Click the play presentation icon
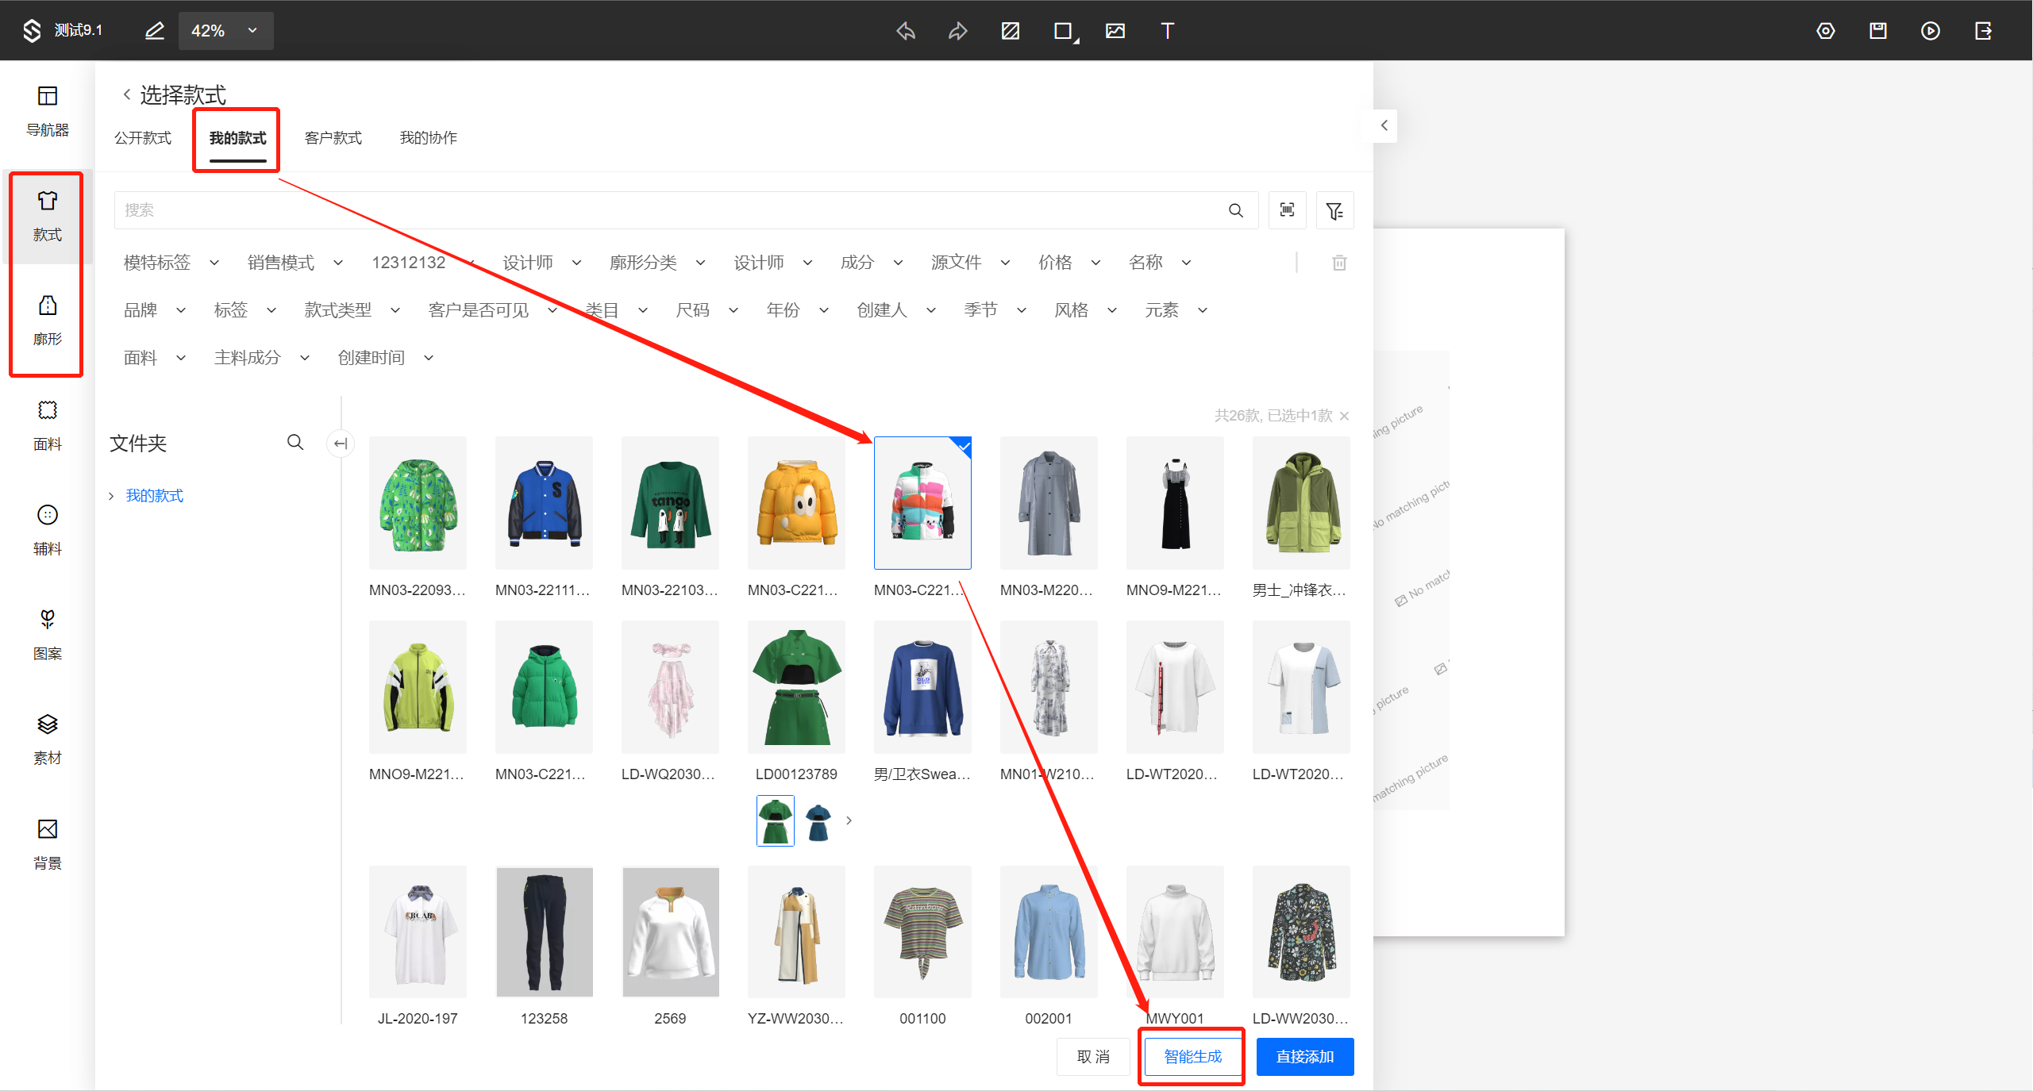This screenshot has width=2033, height=1091. (x=1931, y=31)
